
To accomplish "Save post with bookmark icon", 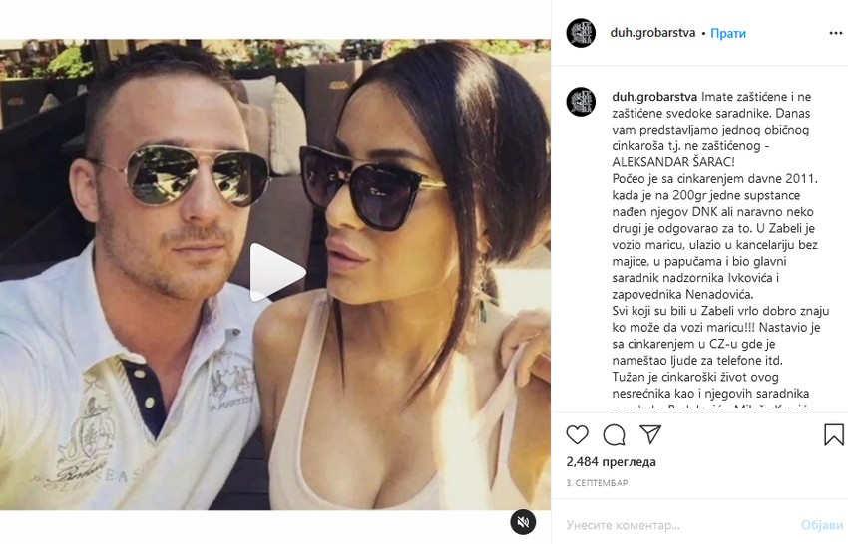I will click(833, 434).
